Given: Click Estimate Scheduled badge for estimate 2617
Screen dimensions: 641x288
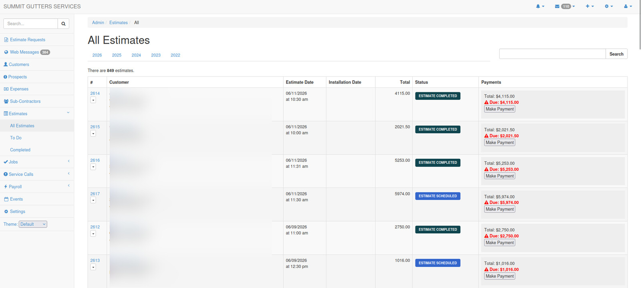Looking at the screenshot, I should click(x=438, y=196).
